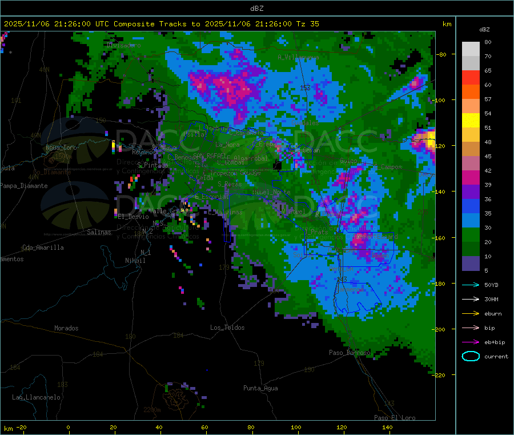514x435 pixels.
Task: Click the '-220' tick on right axis
Action: (439, 375)
